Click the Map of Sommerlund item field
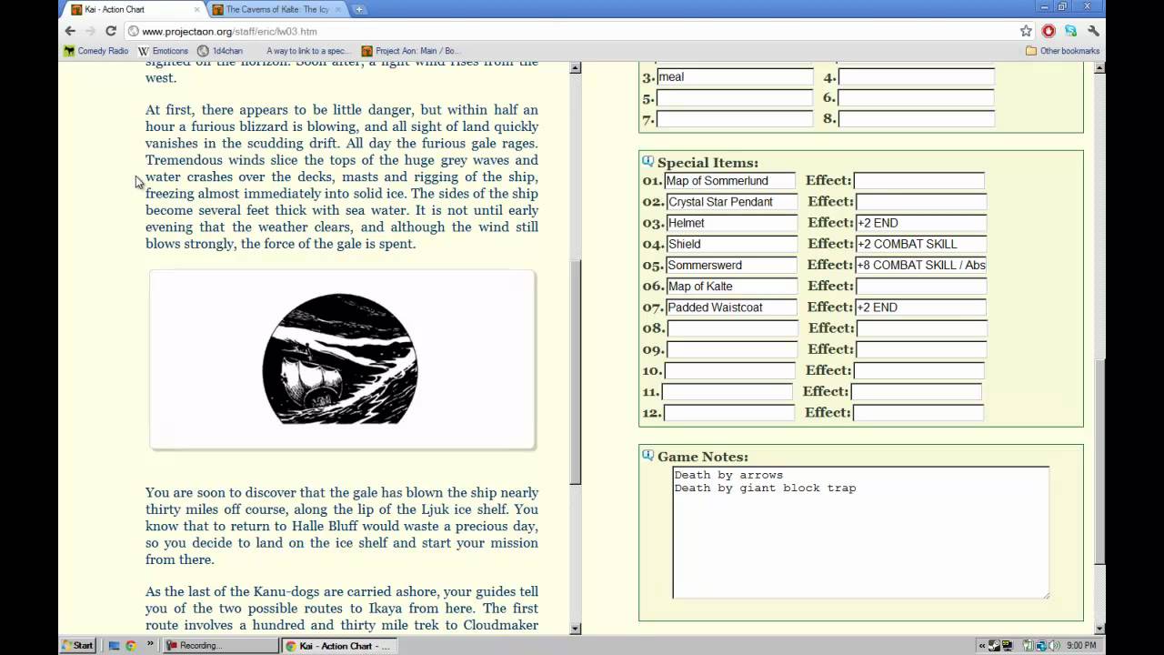The width and height of the screenshot is (1164, 655). pyautogui.click(x=730, y=181)
